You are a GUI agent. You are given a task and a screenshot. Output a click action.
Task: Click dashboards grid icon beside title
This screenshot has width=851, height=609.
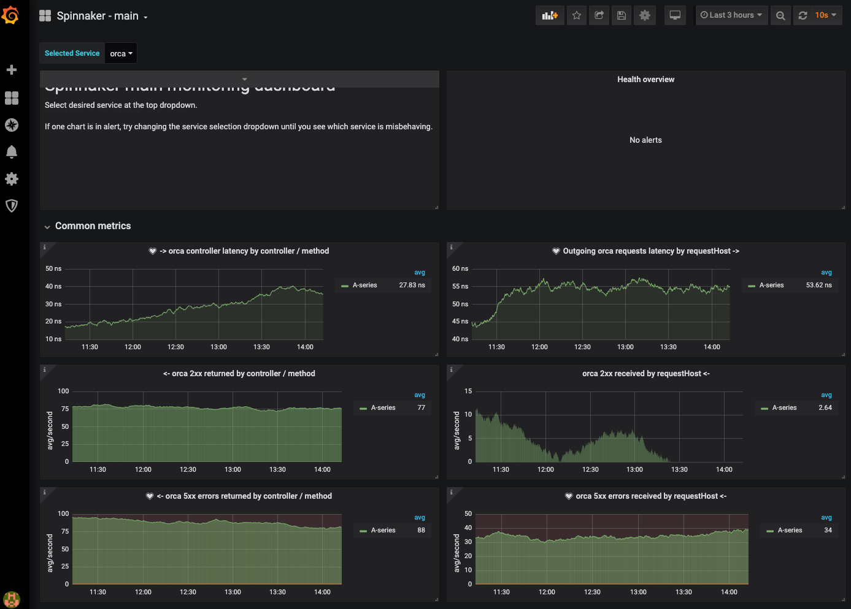coord(45,16)
